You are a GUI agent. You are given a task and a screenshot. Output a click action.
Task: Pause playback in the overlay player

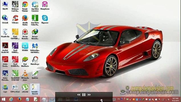[x=84, y=95]
